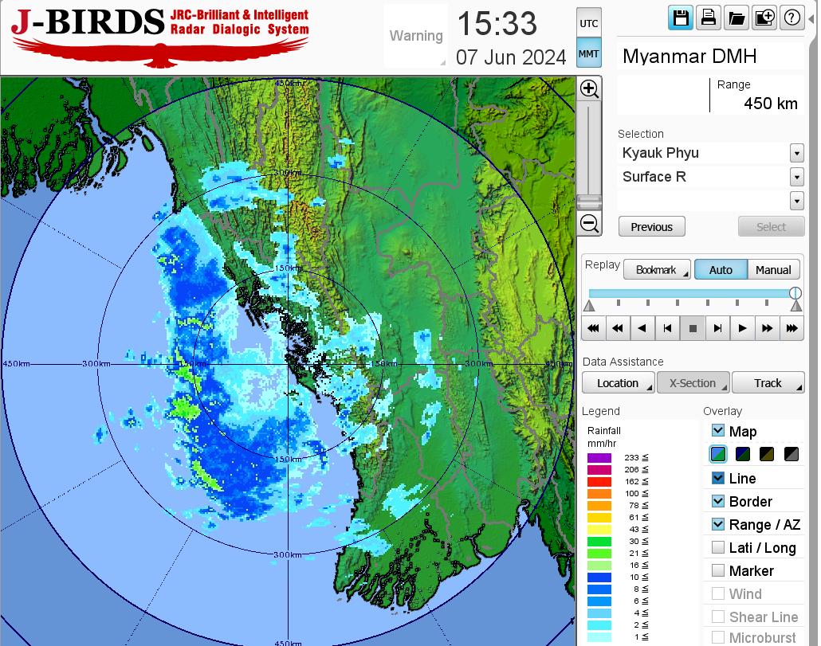The width and height of the screenshot is (821, 646).
Task: Click the Previous button
Action: tap(651, 227)
